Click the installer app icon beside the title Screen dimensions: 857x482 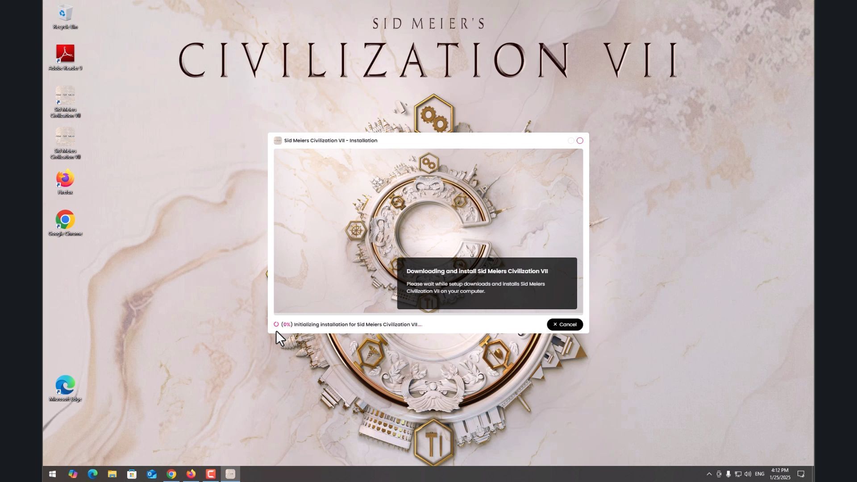point(278,141)
